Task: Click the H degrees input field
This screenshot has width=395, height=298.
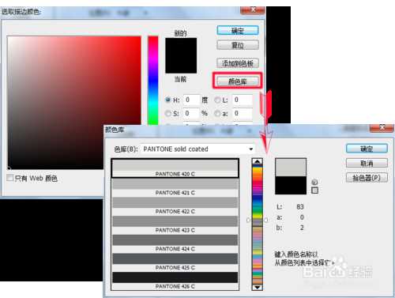Action: coord(191,100)
